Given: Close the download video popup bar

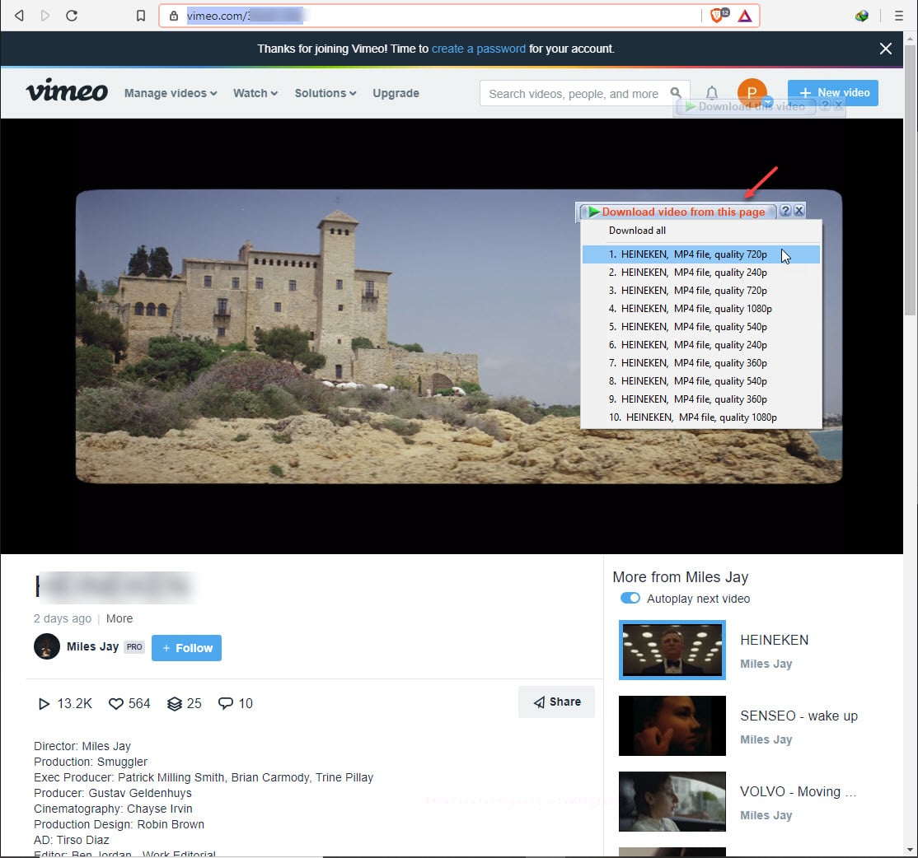Looking at the screenshot, I should coord(799,211).
